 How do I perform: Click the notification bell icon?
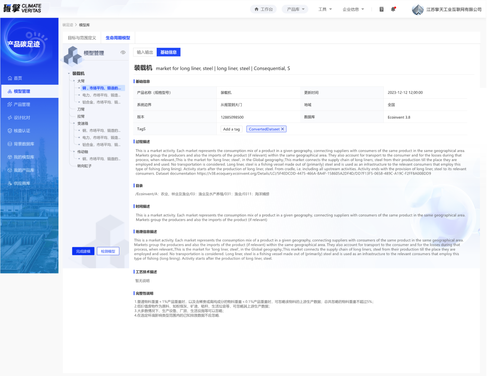(x=393, y=9)
